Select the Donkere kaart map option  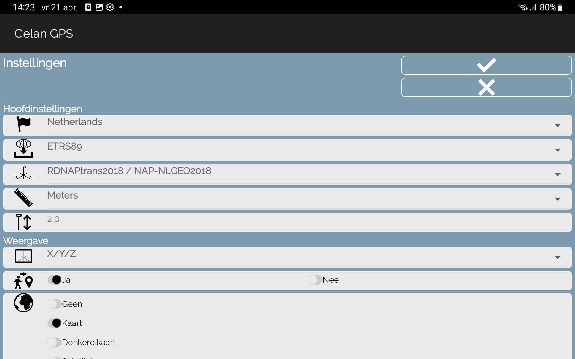[81, 342]
